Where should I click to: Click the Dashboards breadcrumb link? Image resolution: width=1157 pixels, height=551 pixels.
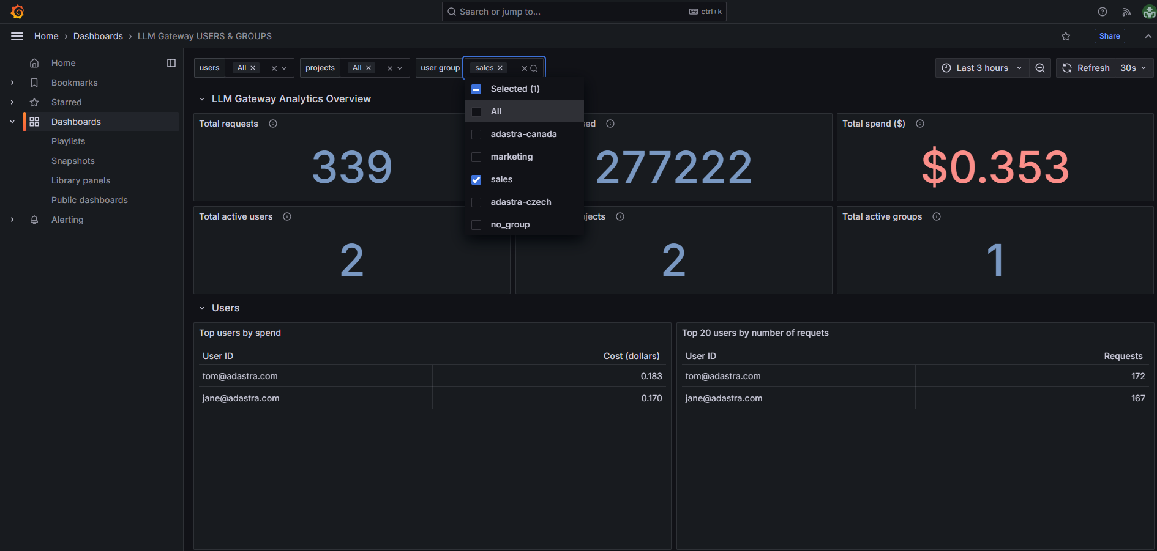click(x=98, y=35)
